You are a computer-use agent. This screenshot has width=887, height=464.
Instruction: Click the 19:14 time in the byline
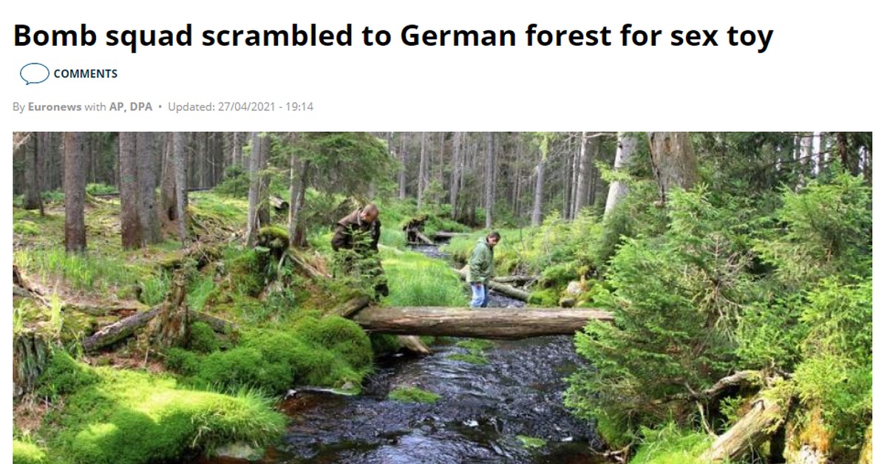(300, 107)
